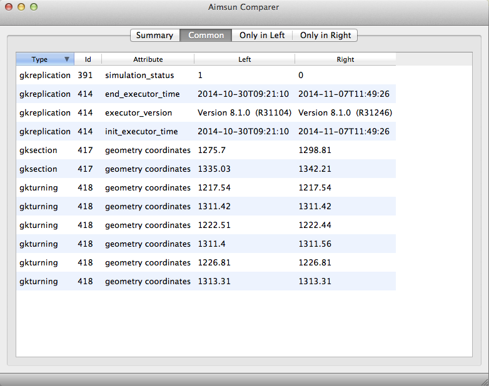Click the window resize grip corner
The width and height of the screenshot is (489, 386).
pos(485,382)
